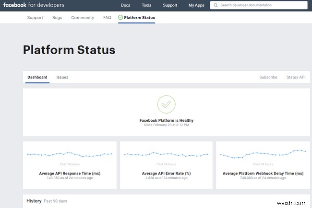Go to the Support sub-navigation link

click(35, 18)
